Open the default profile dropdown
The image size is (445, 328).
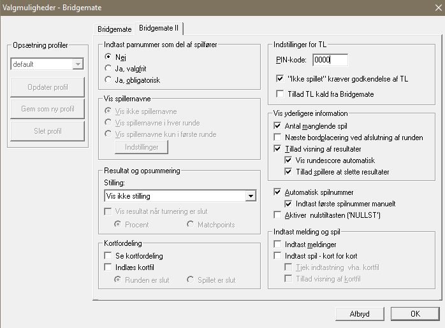78,64
